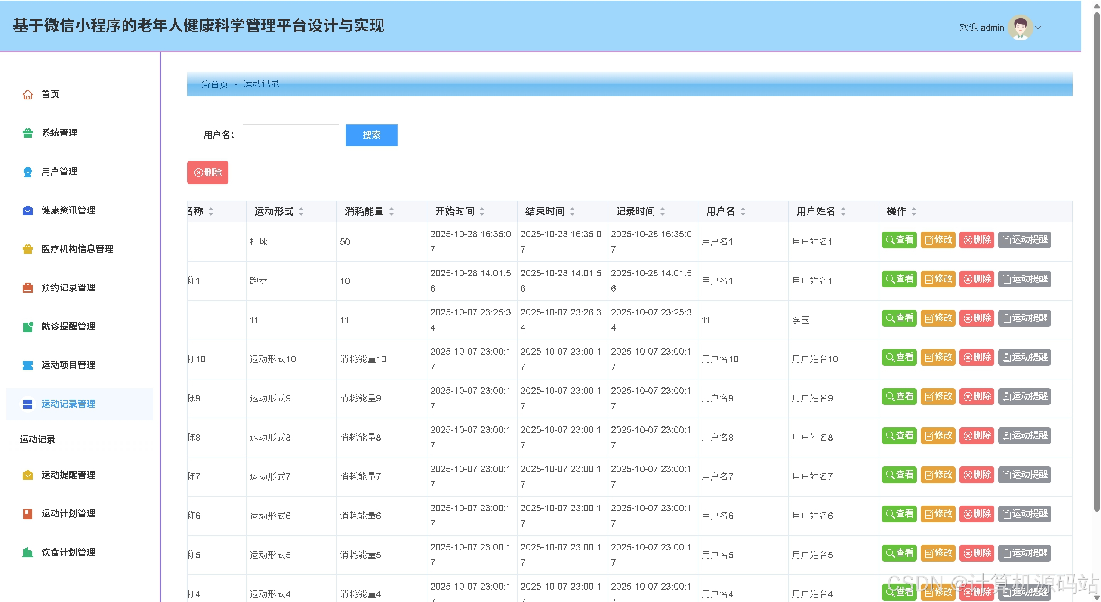Click the 运动计划管理 book icon
This screenshot has height=602, width=1101.
[28, 514]
